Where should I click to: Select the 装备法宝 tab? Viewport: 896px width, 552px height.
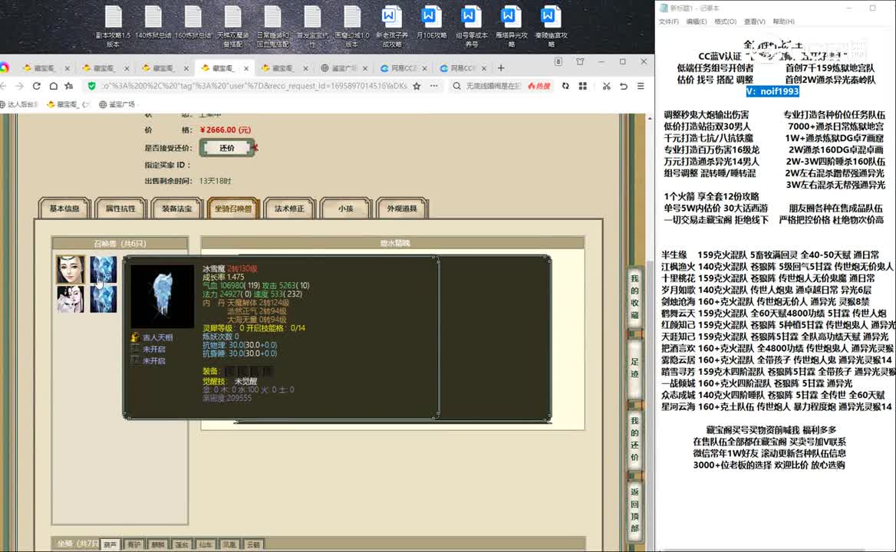(x=176, y=209)
